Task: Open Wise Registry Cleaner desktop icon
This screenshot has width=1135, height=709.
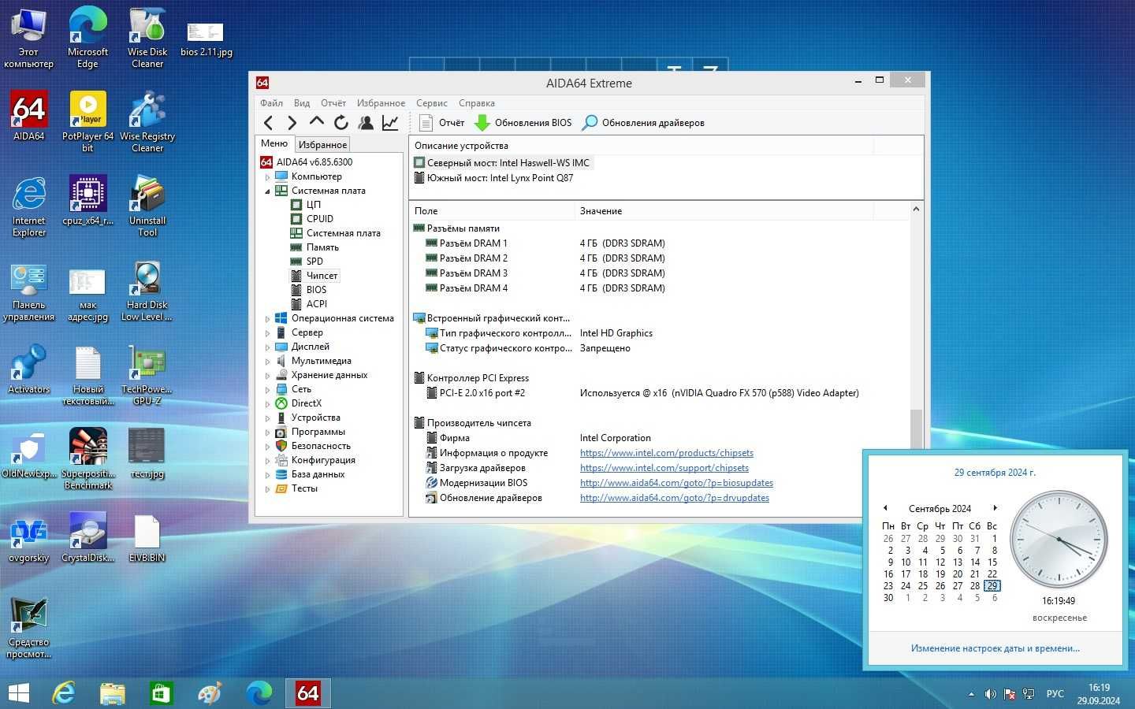Action: coord(147,121)
